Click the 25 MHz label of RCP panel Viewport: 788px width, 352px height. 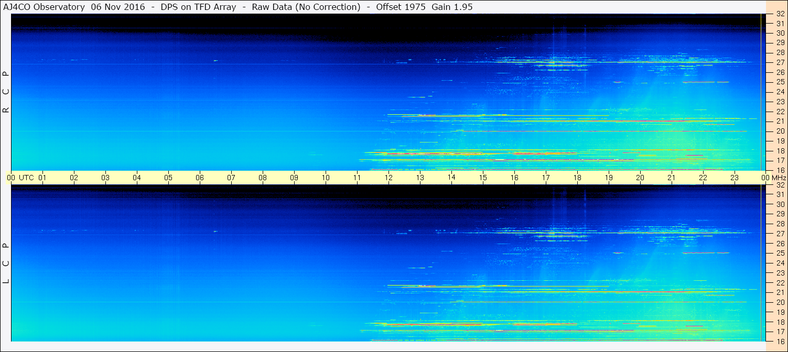(x=780, y=82)
